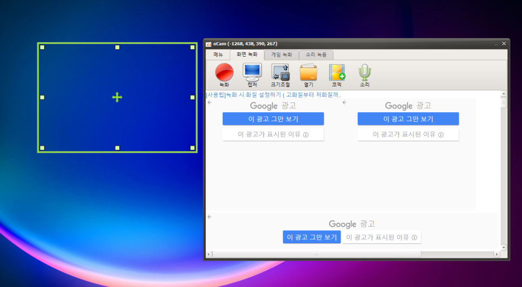The image size is (522, 287).
Task: Start recording with the red 녹화 button
Action: 224,75
